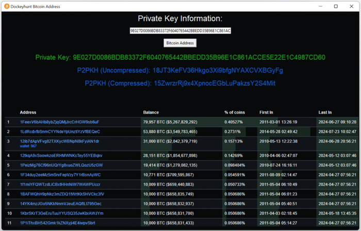Open address starting with 1f1miYFQWTzdLiC
The height and width of the screenshot is (231, 361).
(60, 185)
